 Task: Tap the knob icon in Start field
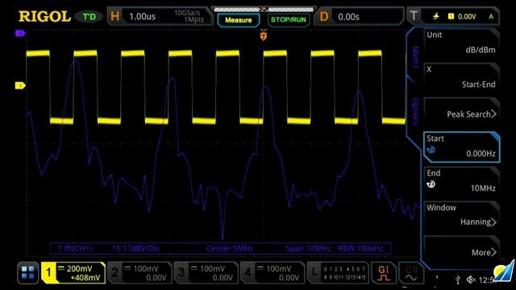coord(431,150)
